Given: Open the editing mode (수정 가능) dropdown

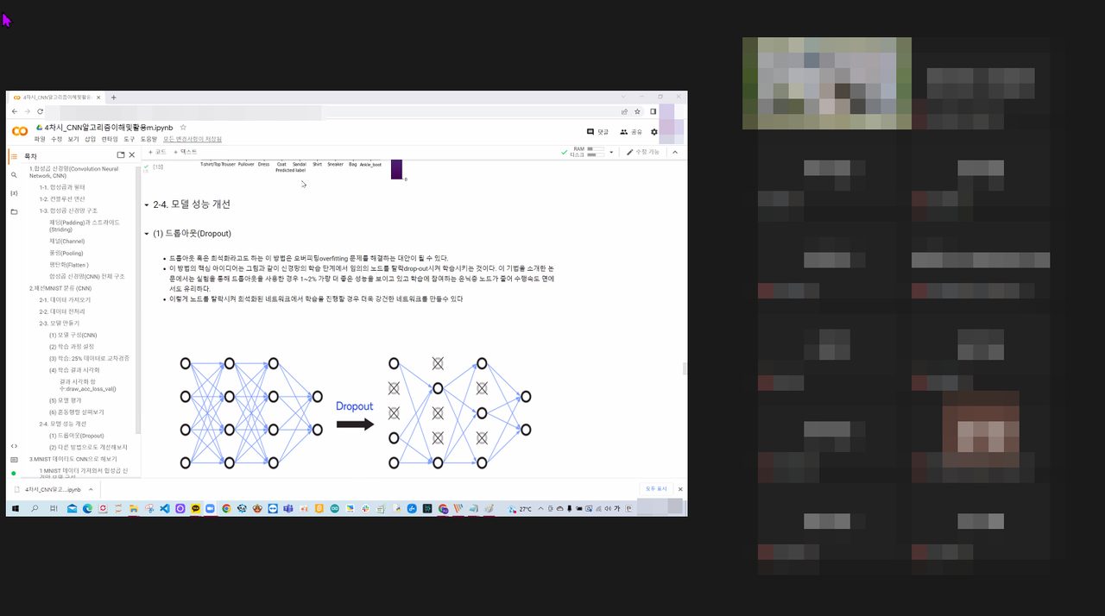Looking at the screenshot, I should point(643,152).
